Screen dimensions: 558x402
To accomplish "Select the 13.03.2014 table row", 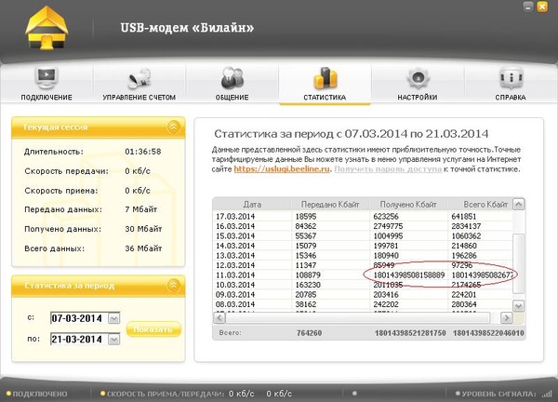I will pos(363,255).
